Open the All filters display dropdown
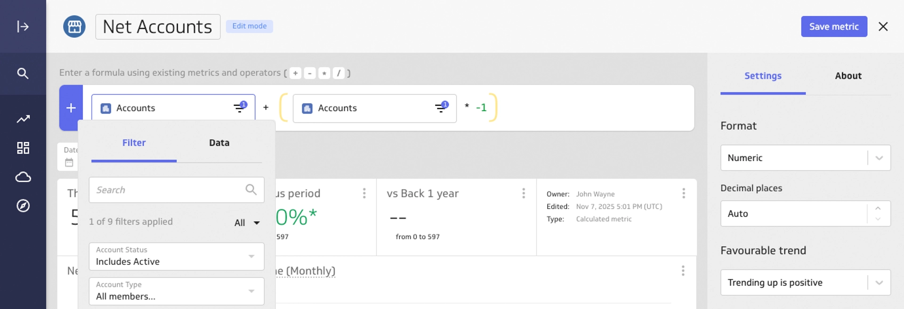 (247, 223)
